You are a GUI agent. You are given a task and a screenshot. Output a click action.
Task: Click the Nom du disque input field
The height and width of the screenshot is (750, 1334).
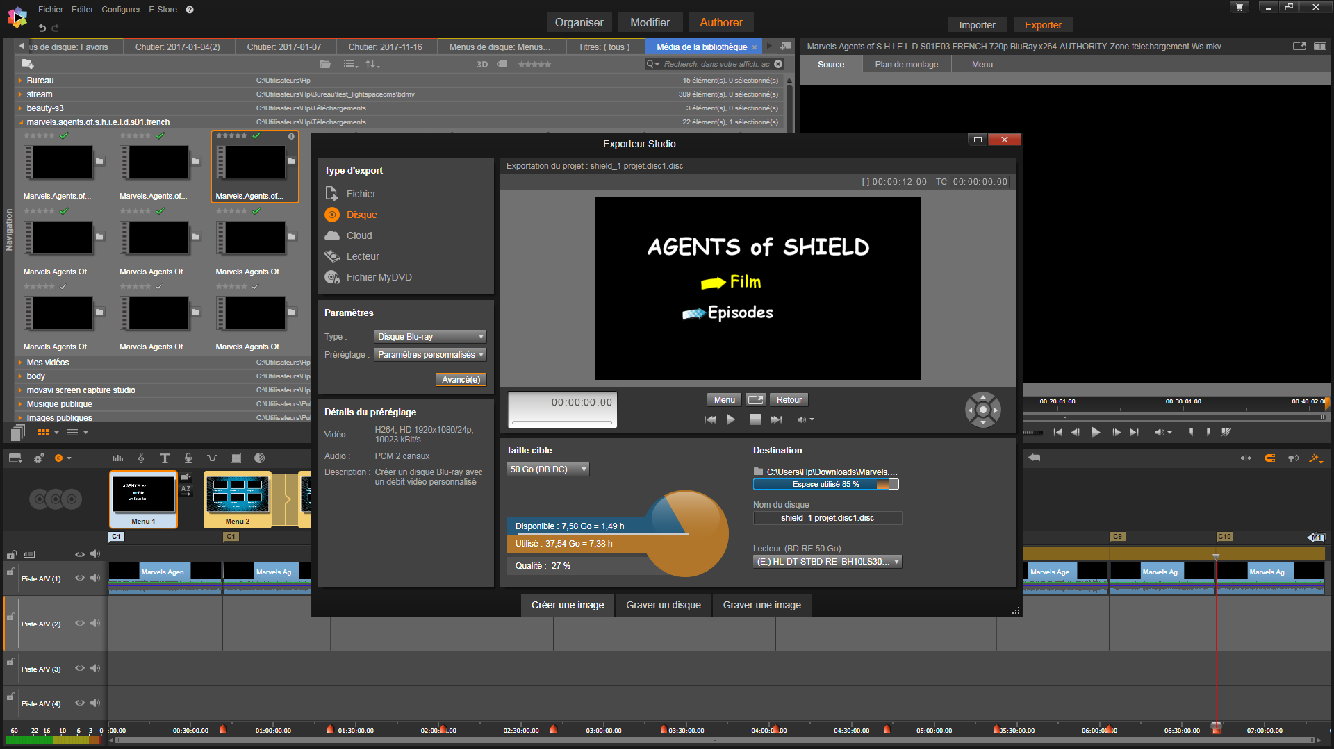827,518
